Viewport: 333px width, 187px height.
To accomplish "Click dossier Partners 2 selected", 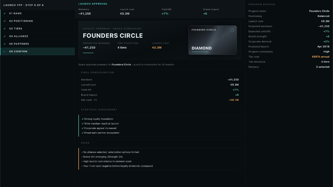I will (x=323, y=67).
